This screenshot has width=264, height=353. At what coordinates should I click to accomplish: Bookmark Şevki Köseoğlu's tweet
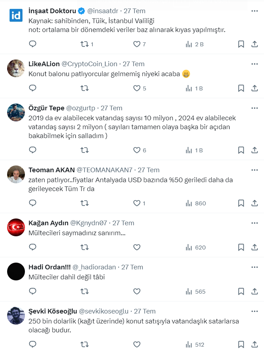241,344
